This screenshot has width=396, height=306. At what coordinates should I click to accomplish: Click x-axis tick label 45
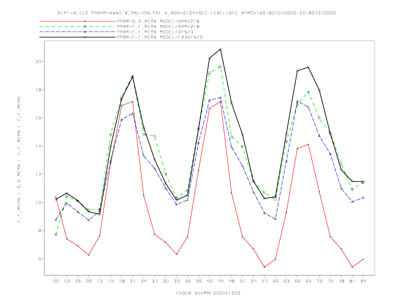220,281
